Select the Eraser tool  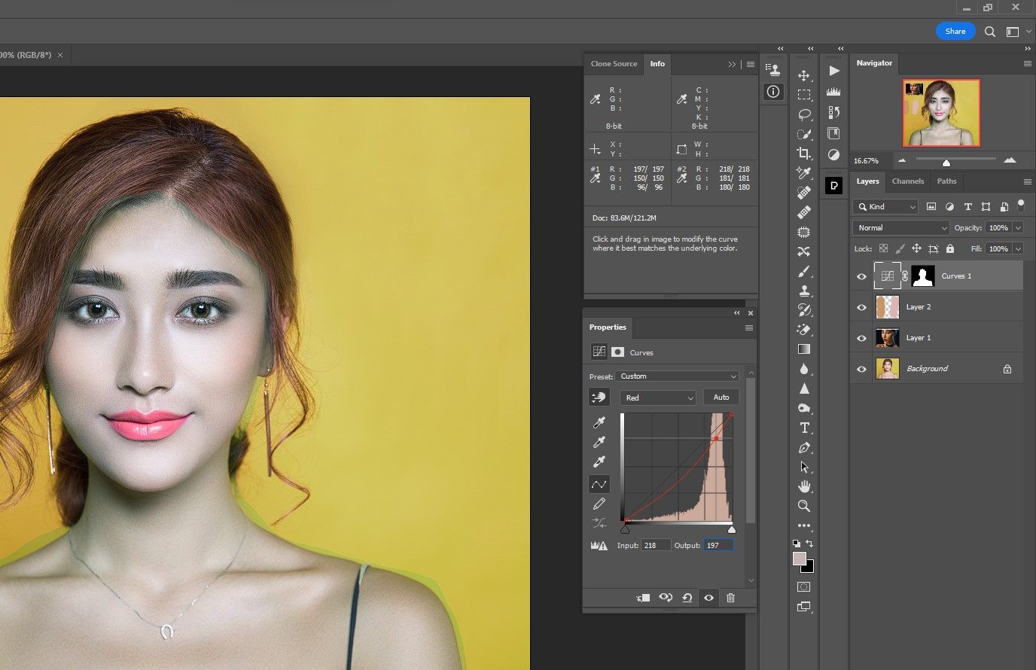[x=804, y=330]
